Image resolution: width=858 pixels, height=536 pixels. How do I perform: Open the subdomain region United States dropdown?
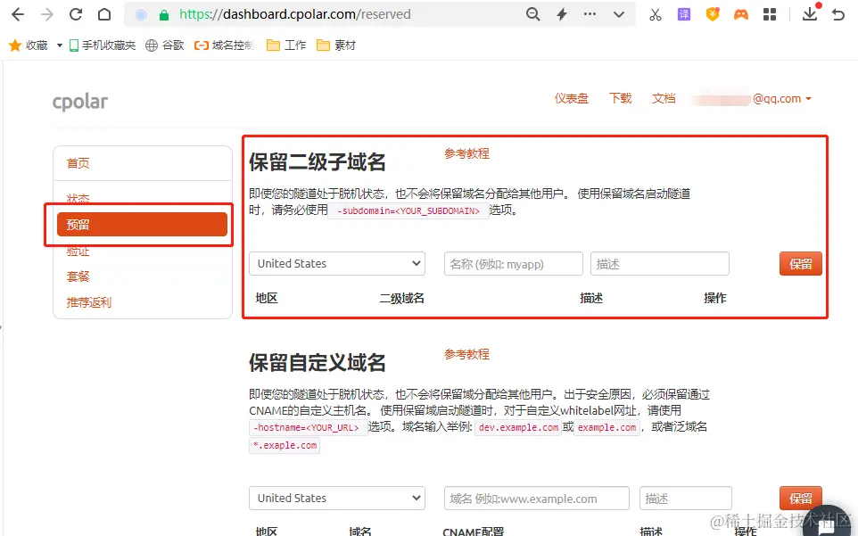337,264
